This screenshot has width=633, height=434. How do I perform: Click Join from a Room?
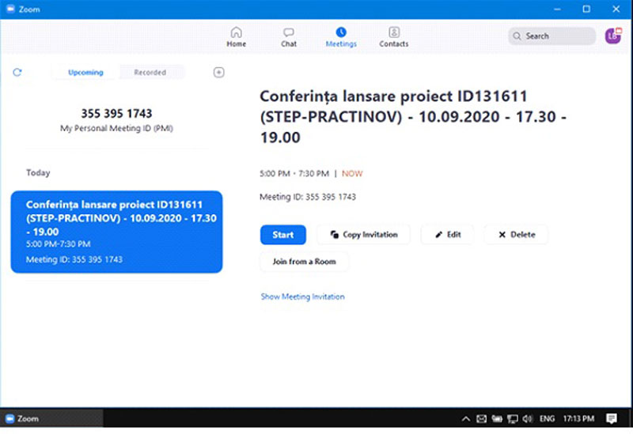click(304, 262)
